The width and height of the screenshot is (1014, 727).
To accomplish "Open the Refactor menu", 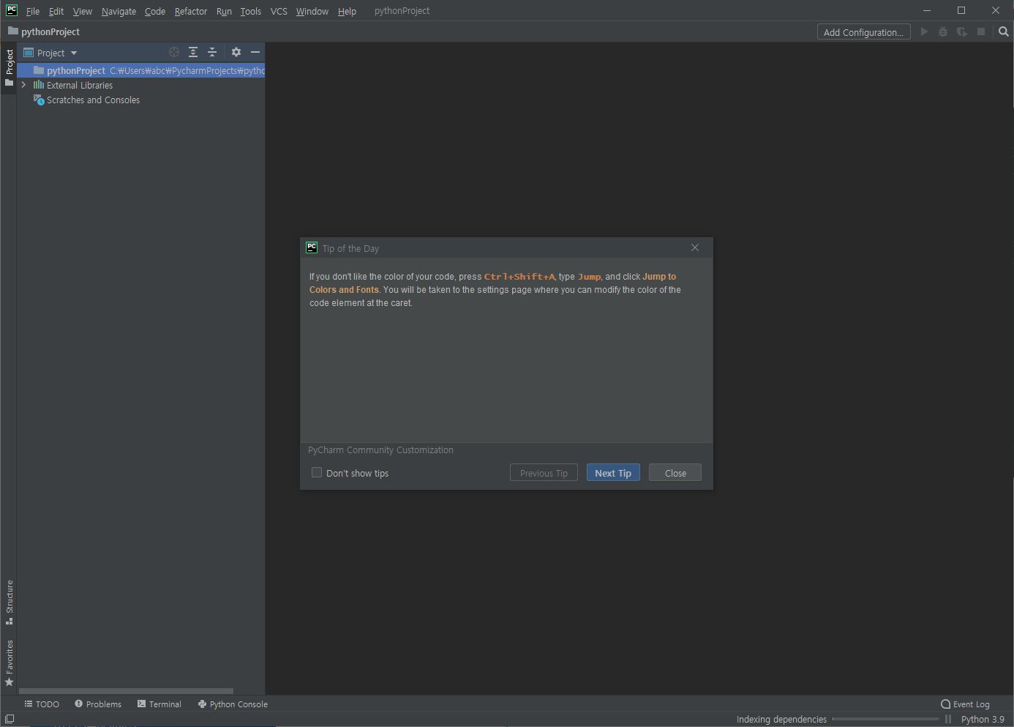I will [191, 11].
